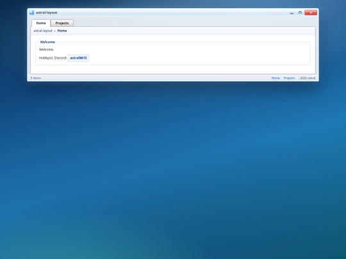Click the 'Welcome.' paragraph text
Viewport: 346px width, 259px height.
[46, 49]
